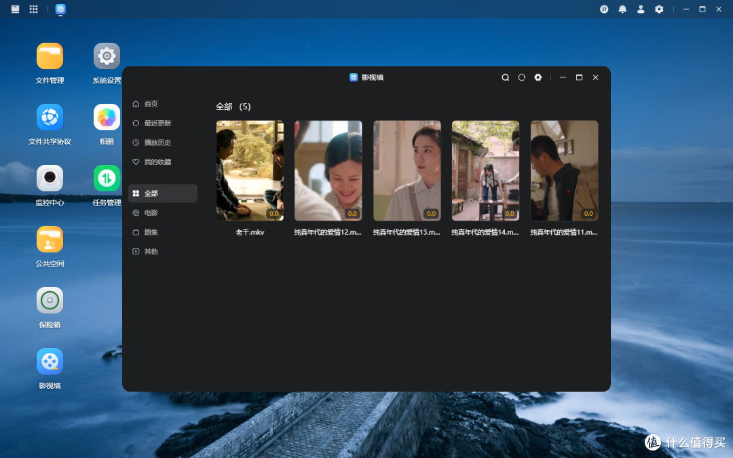
Task: Select the 全部 category in sidebar
Action: (x=163, y=193)
